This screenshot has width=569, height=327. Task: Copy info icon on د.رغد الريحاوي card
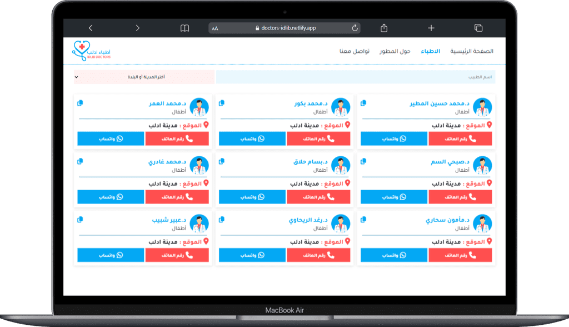(x=222, y=220)
